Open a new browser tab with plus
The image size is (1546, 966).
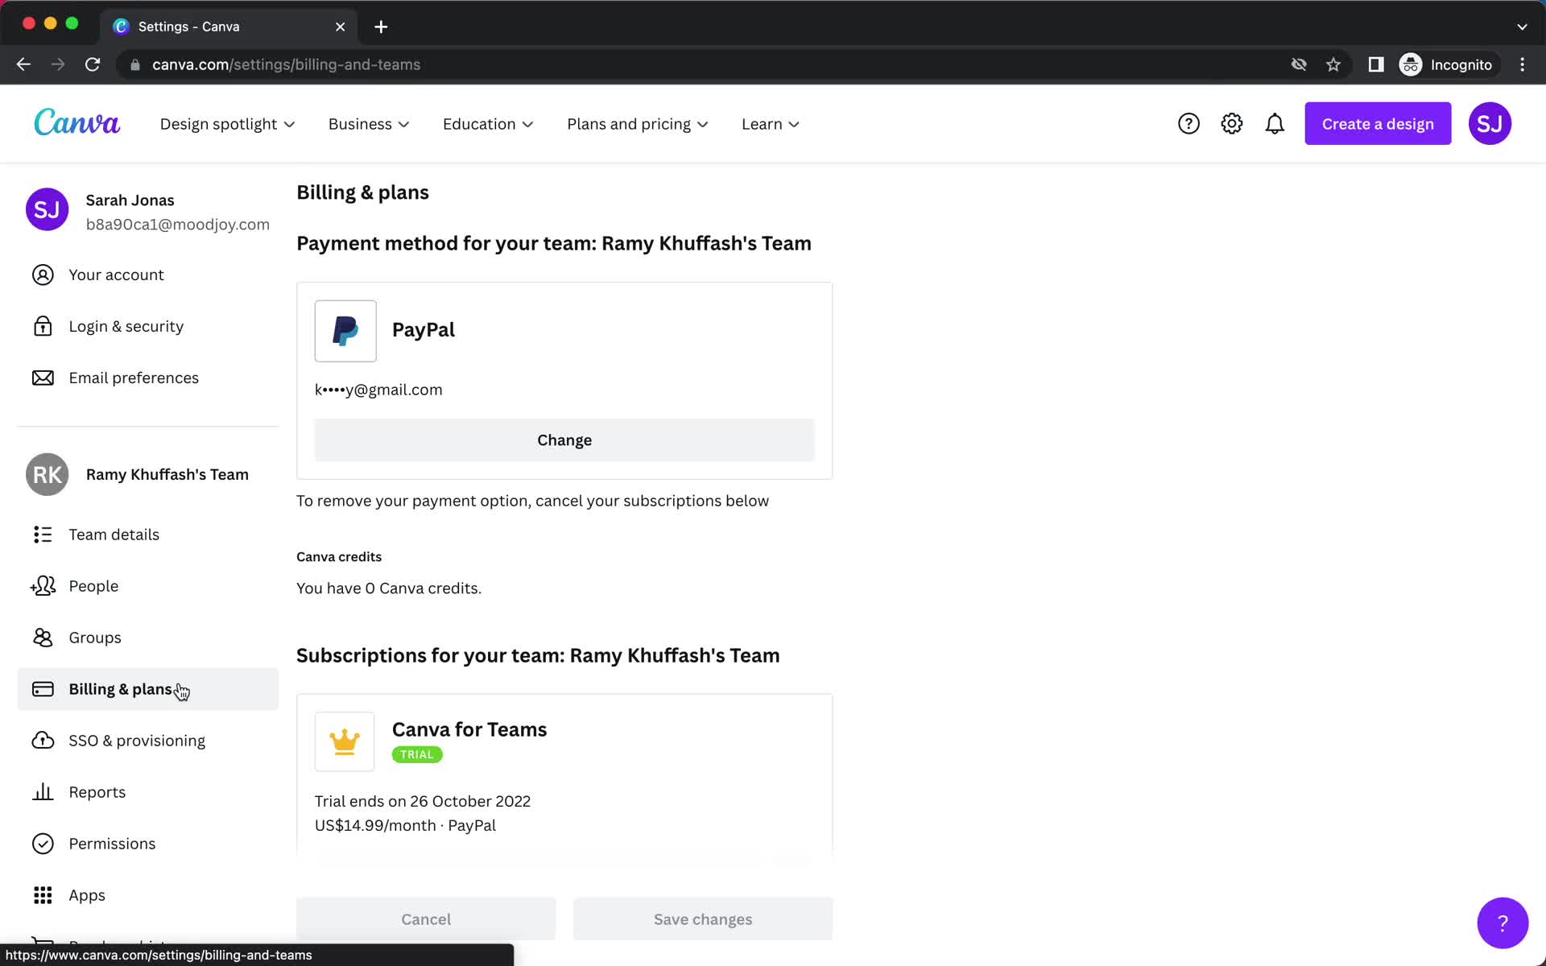click(381, 27)
